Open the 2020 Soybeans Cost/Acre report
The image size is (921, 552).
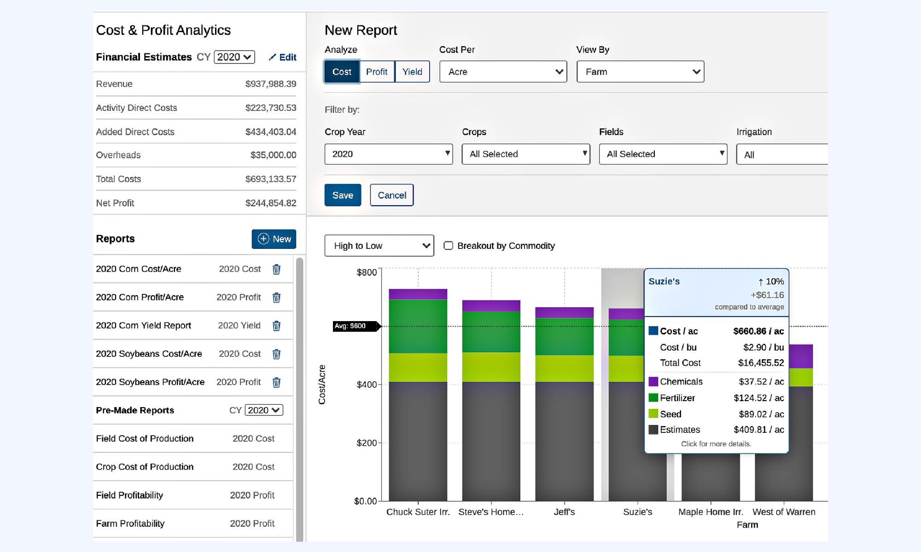coord(149,354)
